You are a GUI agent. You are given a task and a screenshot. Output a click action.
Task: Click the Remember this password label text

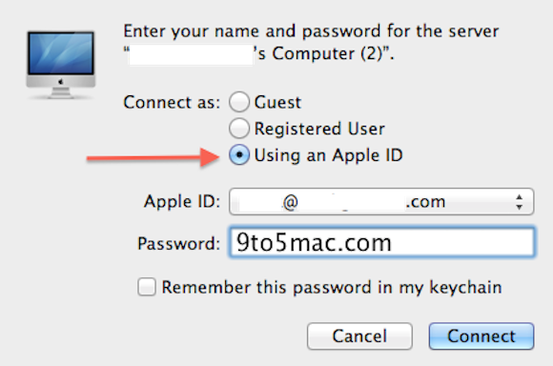coord(332,287)
